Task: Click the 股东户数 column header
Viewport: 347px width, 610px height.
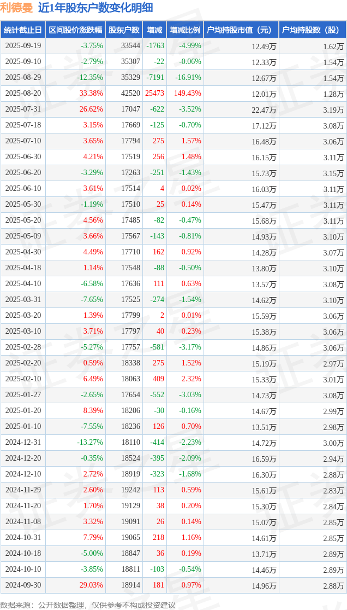Action: pos(124,30)
